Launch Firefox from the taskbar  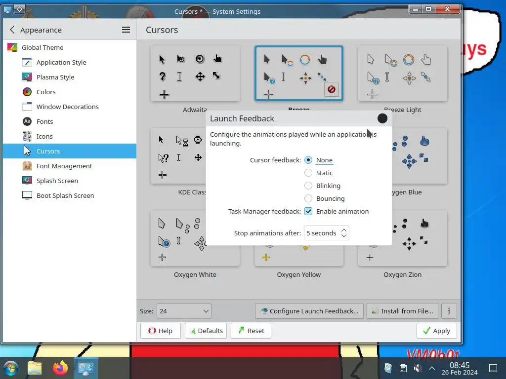pos(60,368)
